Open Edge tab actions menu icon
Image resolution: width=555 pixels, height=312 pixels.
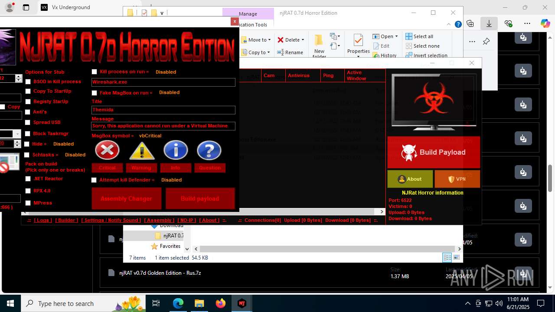click(x=26, y=7)
